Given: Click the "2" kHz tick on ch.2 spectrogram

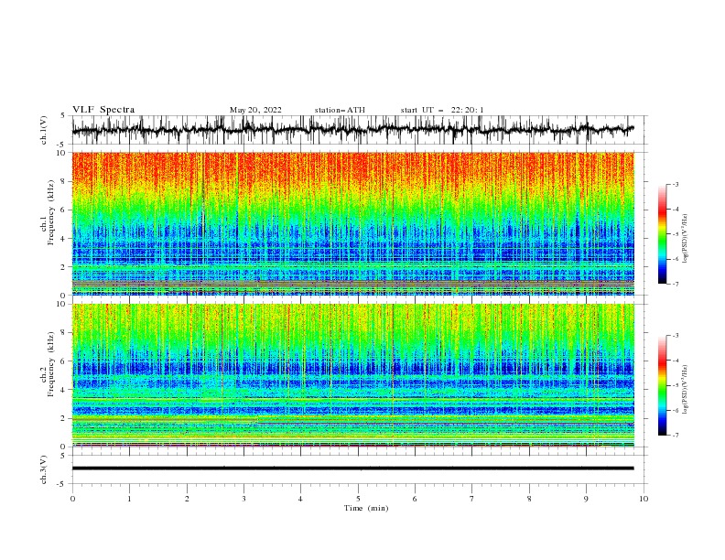Looking at the screenshot, I should click(x=63, y=418).
